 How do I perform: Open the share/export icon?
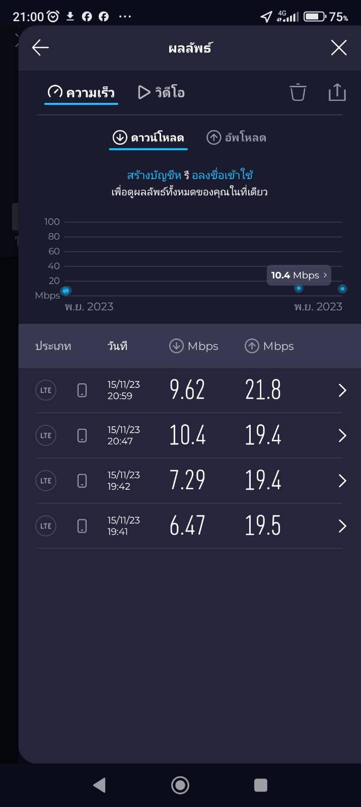(x=337, y=92)
